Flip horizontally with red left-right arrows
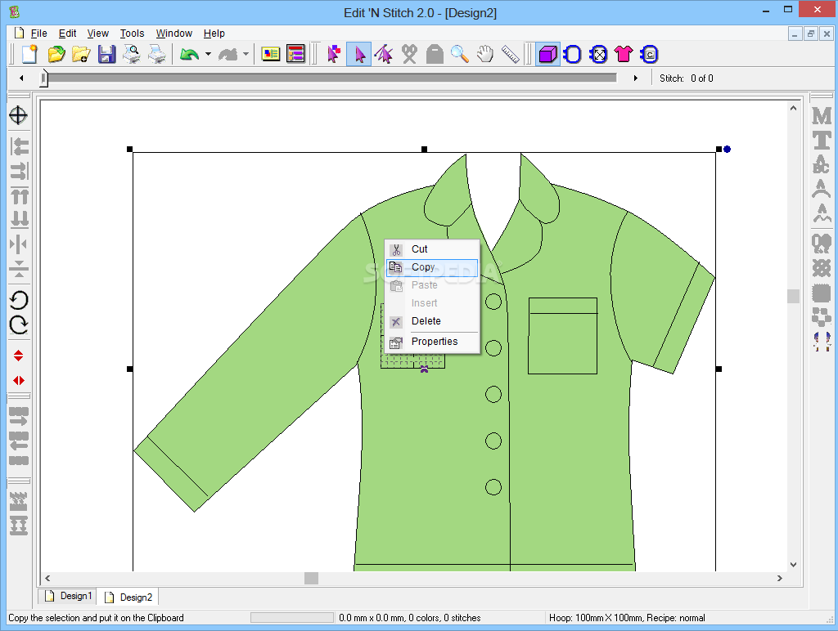The height and width of the screenshot is (631, 838). point(19,381)
